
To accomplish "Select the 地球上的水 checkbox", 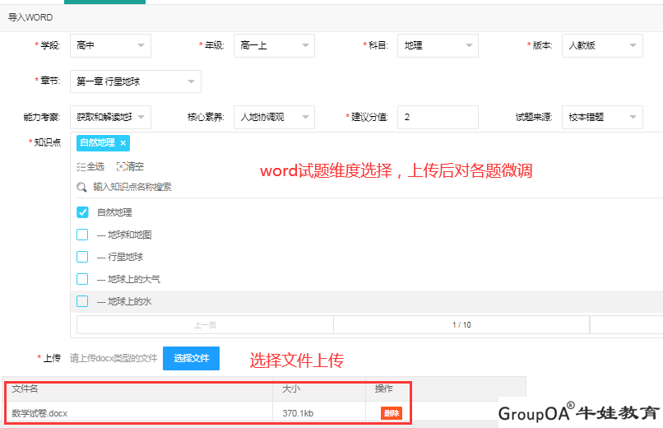I will [82, 301].
